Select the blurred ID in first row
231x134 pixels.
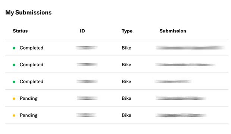[86, 48]
